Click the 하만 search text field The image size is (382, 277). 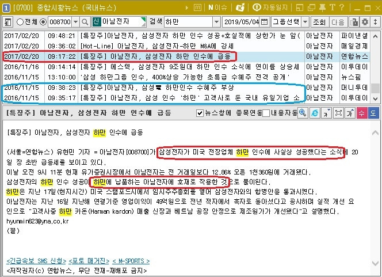[x=188, y=22]
